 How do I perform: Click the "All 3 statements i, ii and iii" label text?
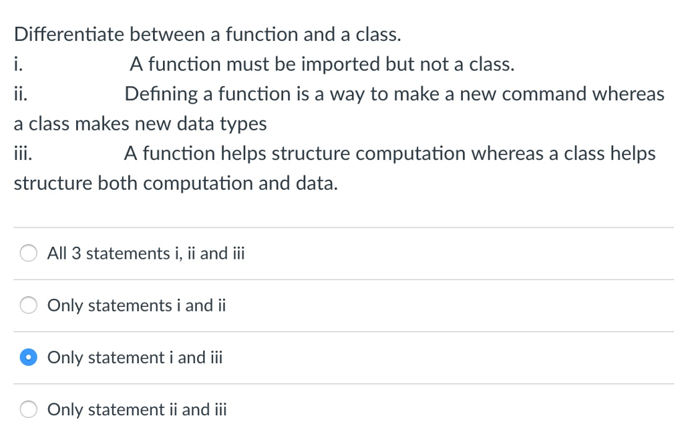[146, 253]
